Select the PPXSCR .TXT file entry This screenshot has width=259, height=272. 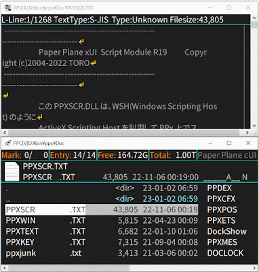click(102, 209)
